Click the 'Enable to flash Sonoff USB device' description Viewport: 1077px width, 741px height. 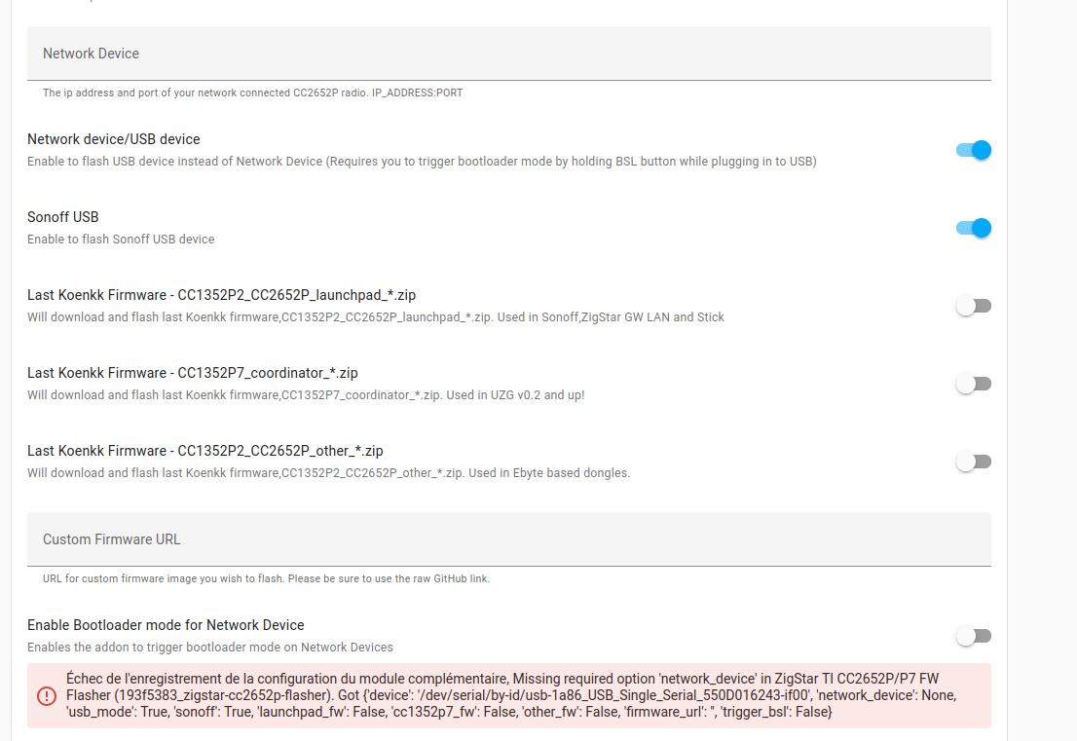121,239
